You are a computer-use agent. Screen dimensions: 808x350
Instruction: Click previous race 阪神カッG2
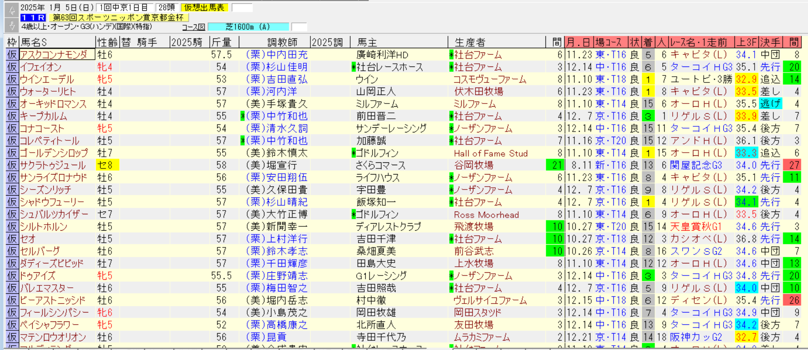[x=696, y=337]
